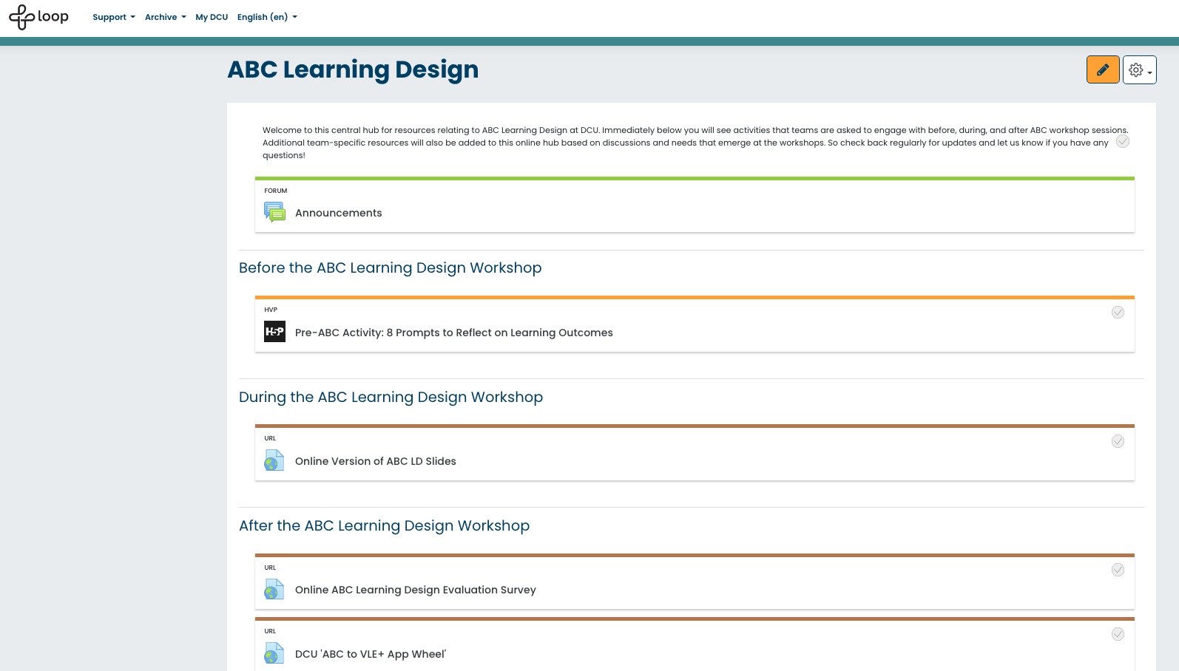
Task: Toggle completion for Evaluation Survey
Action: click(x=1118, y=570)
